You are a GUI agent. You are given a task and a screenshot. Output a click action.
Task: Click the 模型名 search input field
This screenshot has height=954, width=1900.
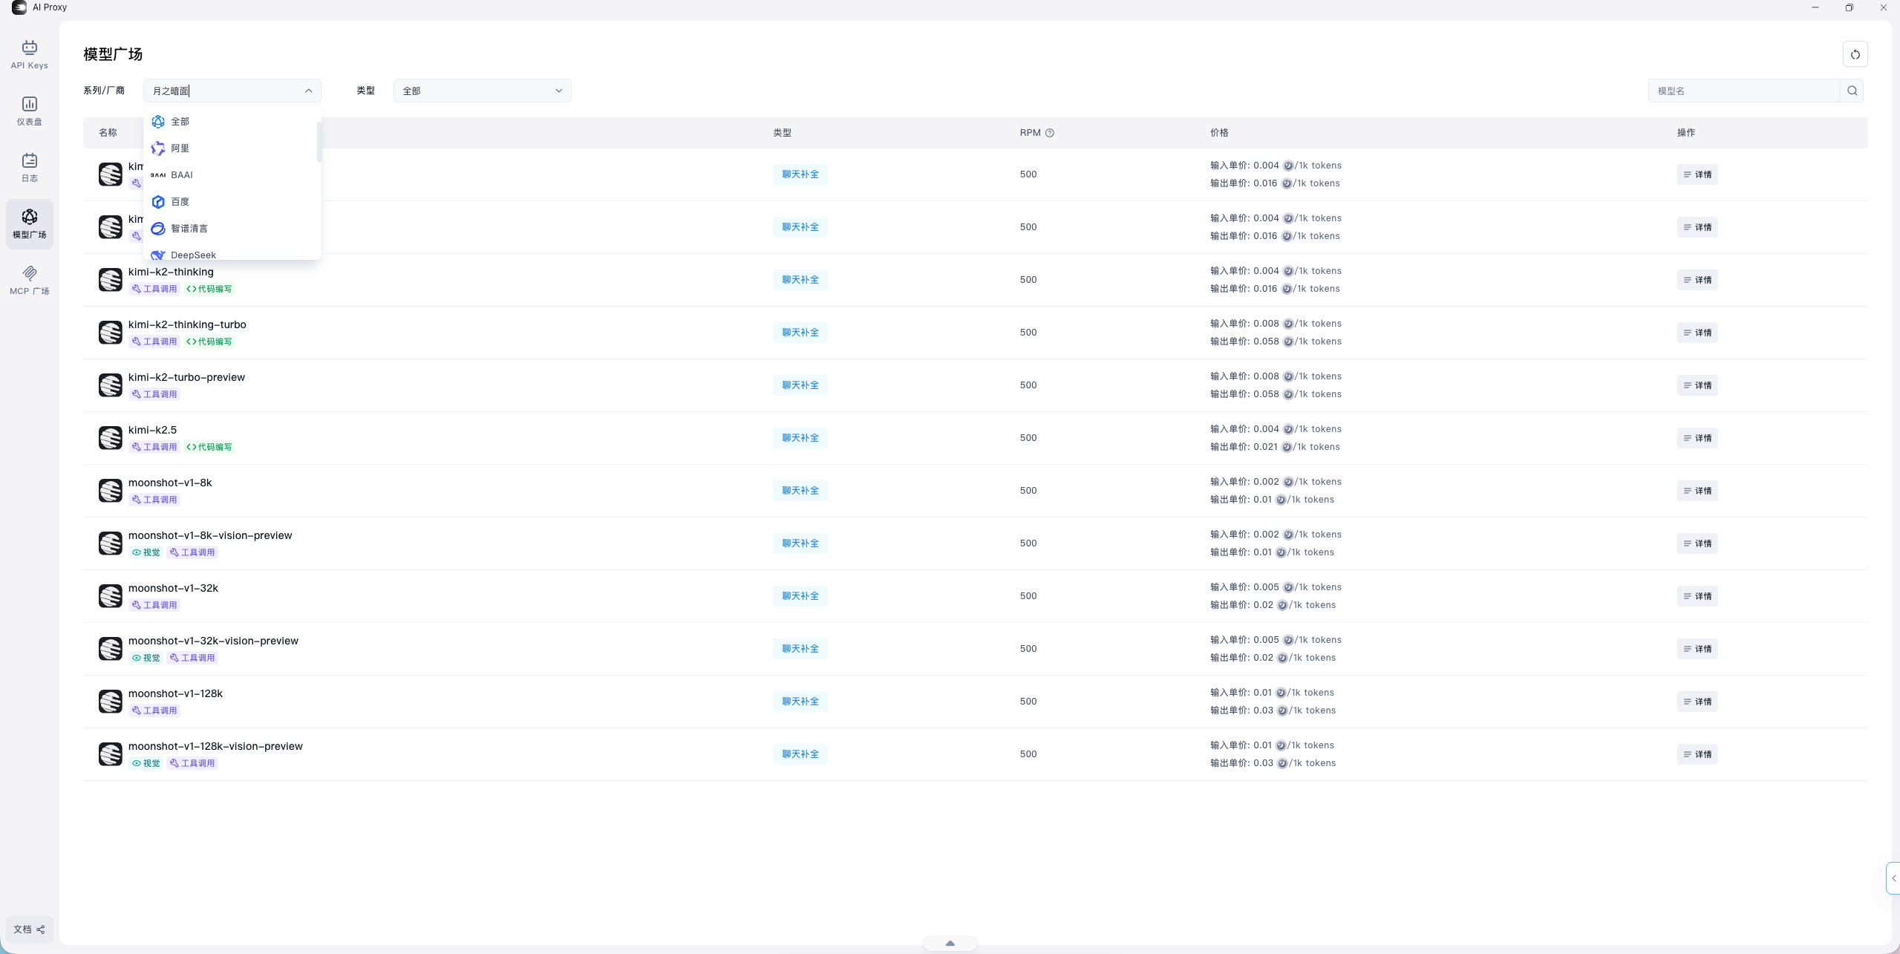pos(1744,91)
